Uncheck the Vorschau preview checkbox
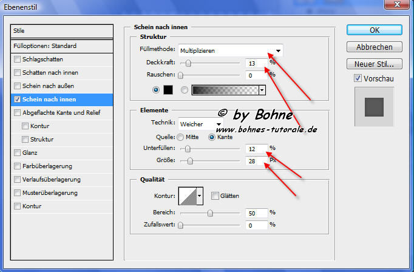 pyautogui.click(x=357, y=78)
